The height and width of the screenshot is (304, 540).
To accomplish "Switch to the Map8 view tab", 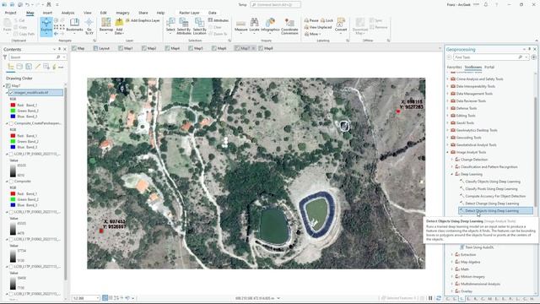I will click(x=266, y=49).
